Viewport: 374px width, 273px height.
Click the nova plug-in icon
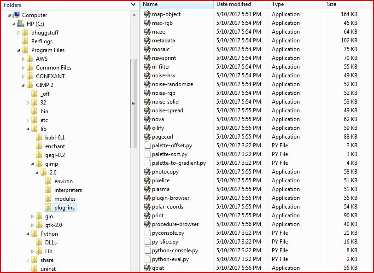[x=147, y=119]
